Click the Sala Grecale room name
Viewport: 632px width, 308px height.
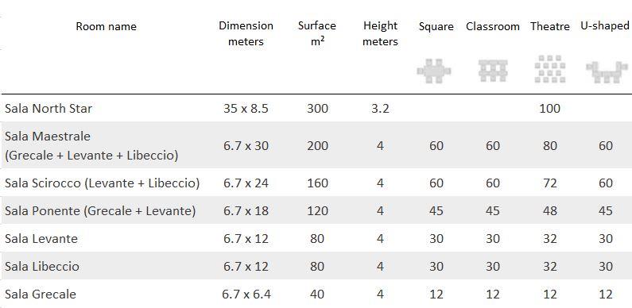pos(41,294)
